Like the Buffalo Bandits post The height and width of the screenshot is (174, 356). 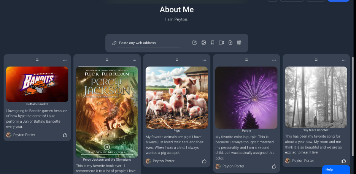65,135
